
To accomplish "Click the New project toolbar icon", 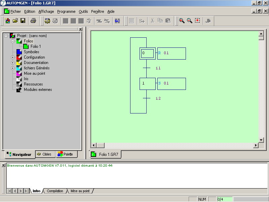I will [x=7, y=21].
